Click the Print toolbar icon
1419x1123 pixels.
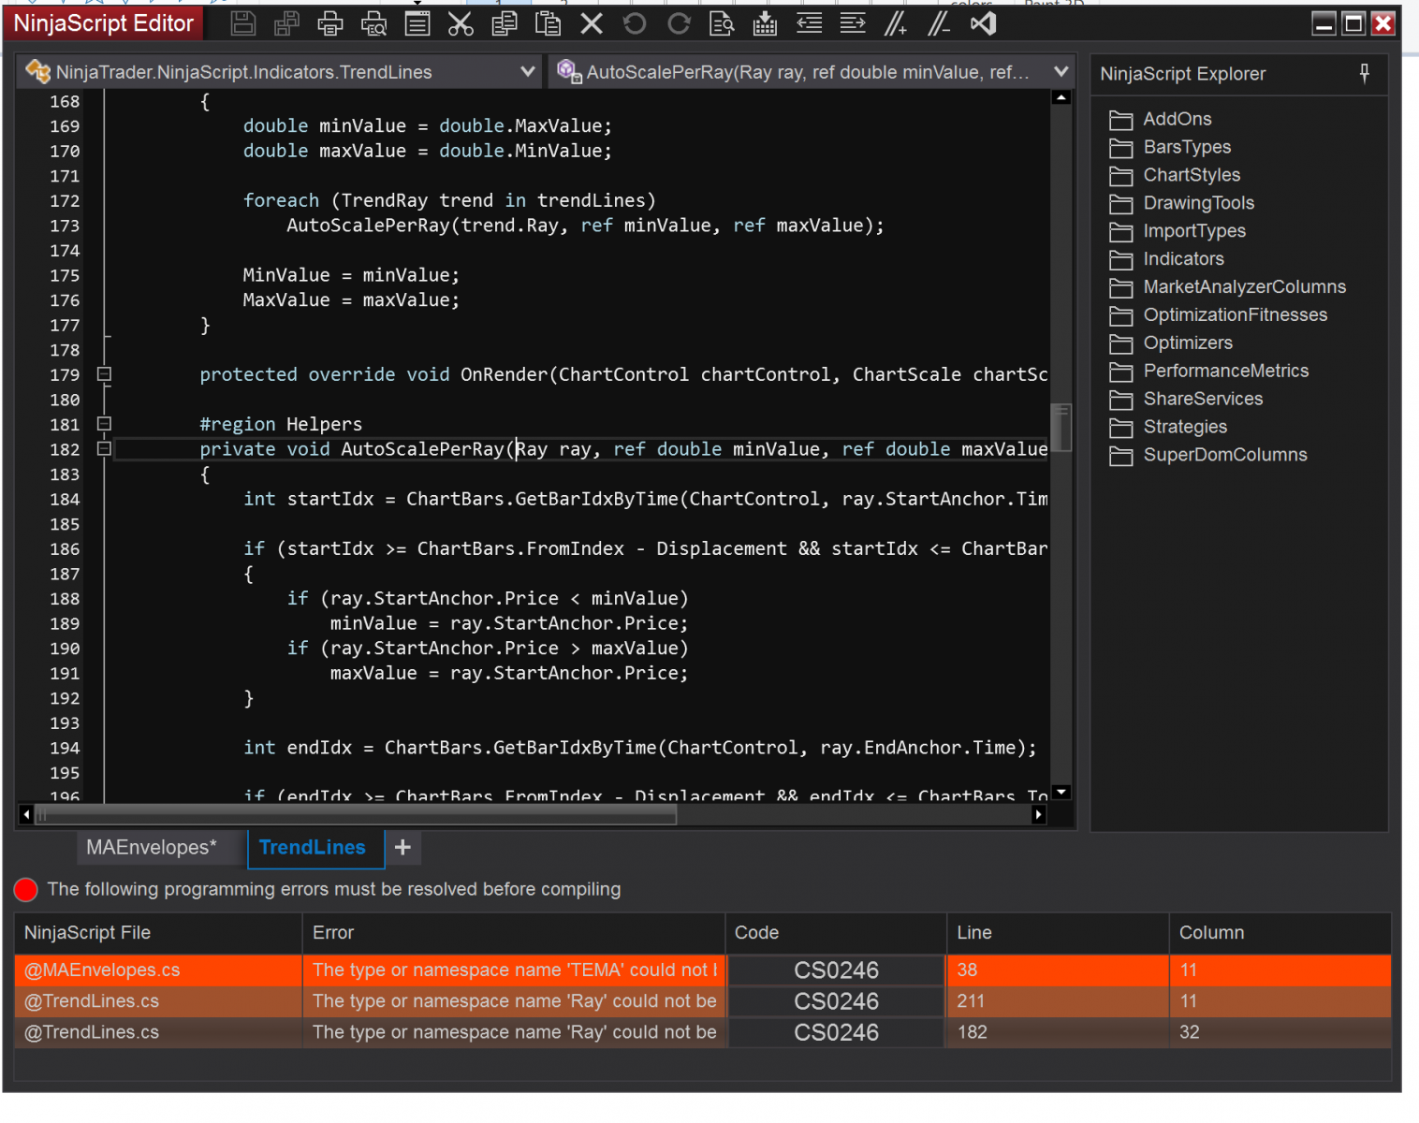point(329,24)
